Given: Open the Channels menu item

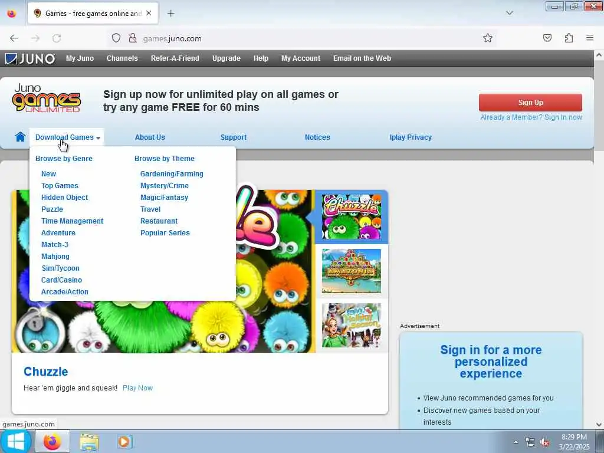Looking at the screenshot, I should (122, 58).
